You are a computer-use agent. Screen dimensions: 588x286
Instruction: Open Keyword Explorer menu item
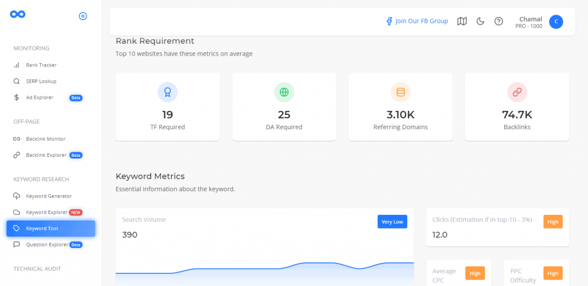pos(47,212)
